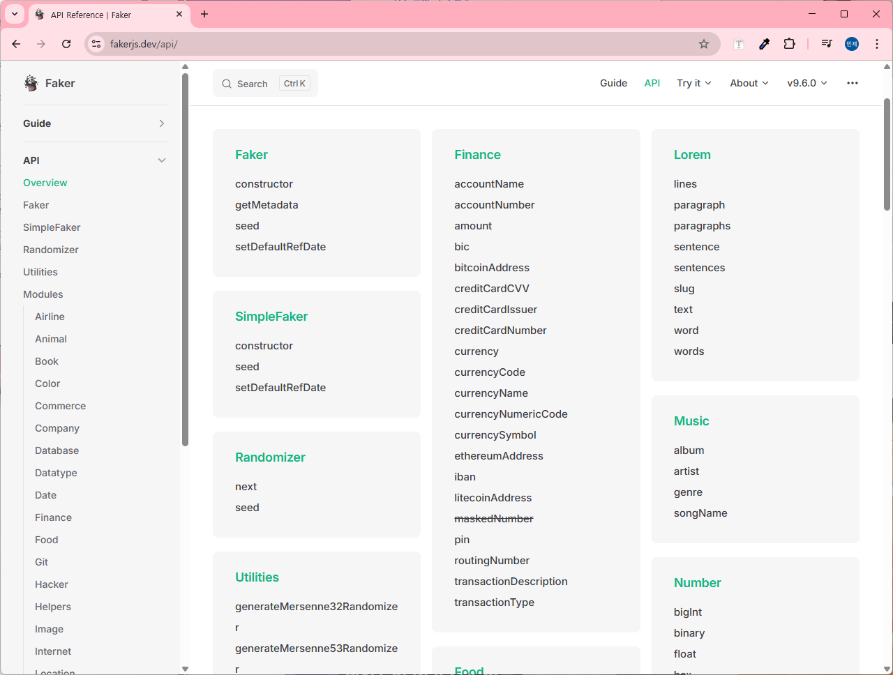Click bitcoinAddress link
Image resolution: width=893 pixels, height=675 pixels.
(x=492, y=268)
